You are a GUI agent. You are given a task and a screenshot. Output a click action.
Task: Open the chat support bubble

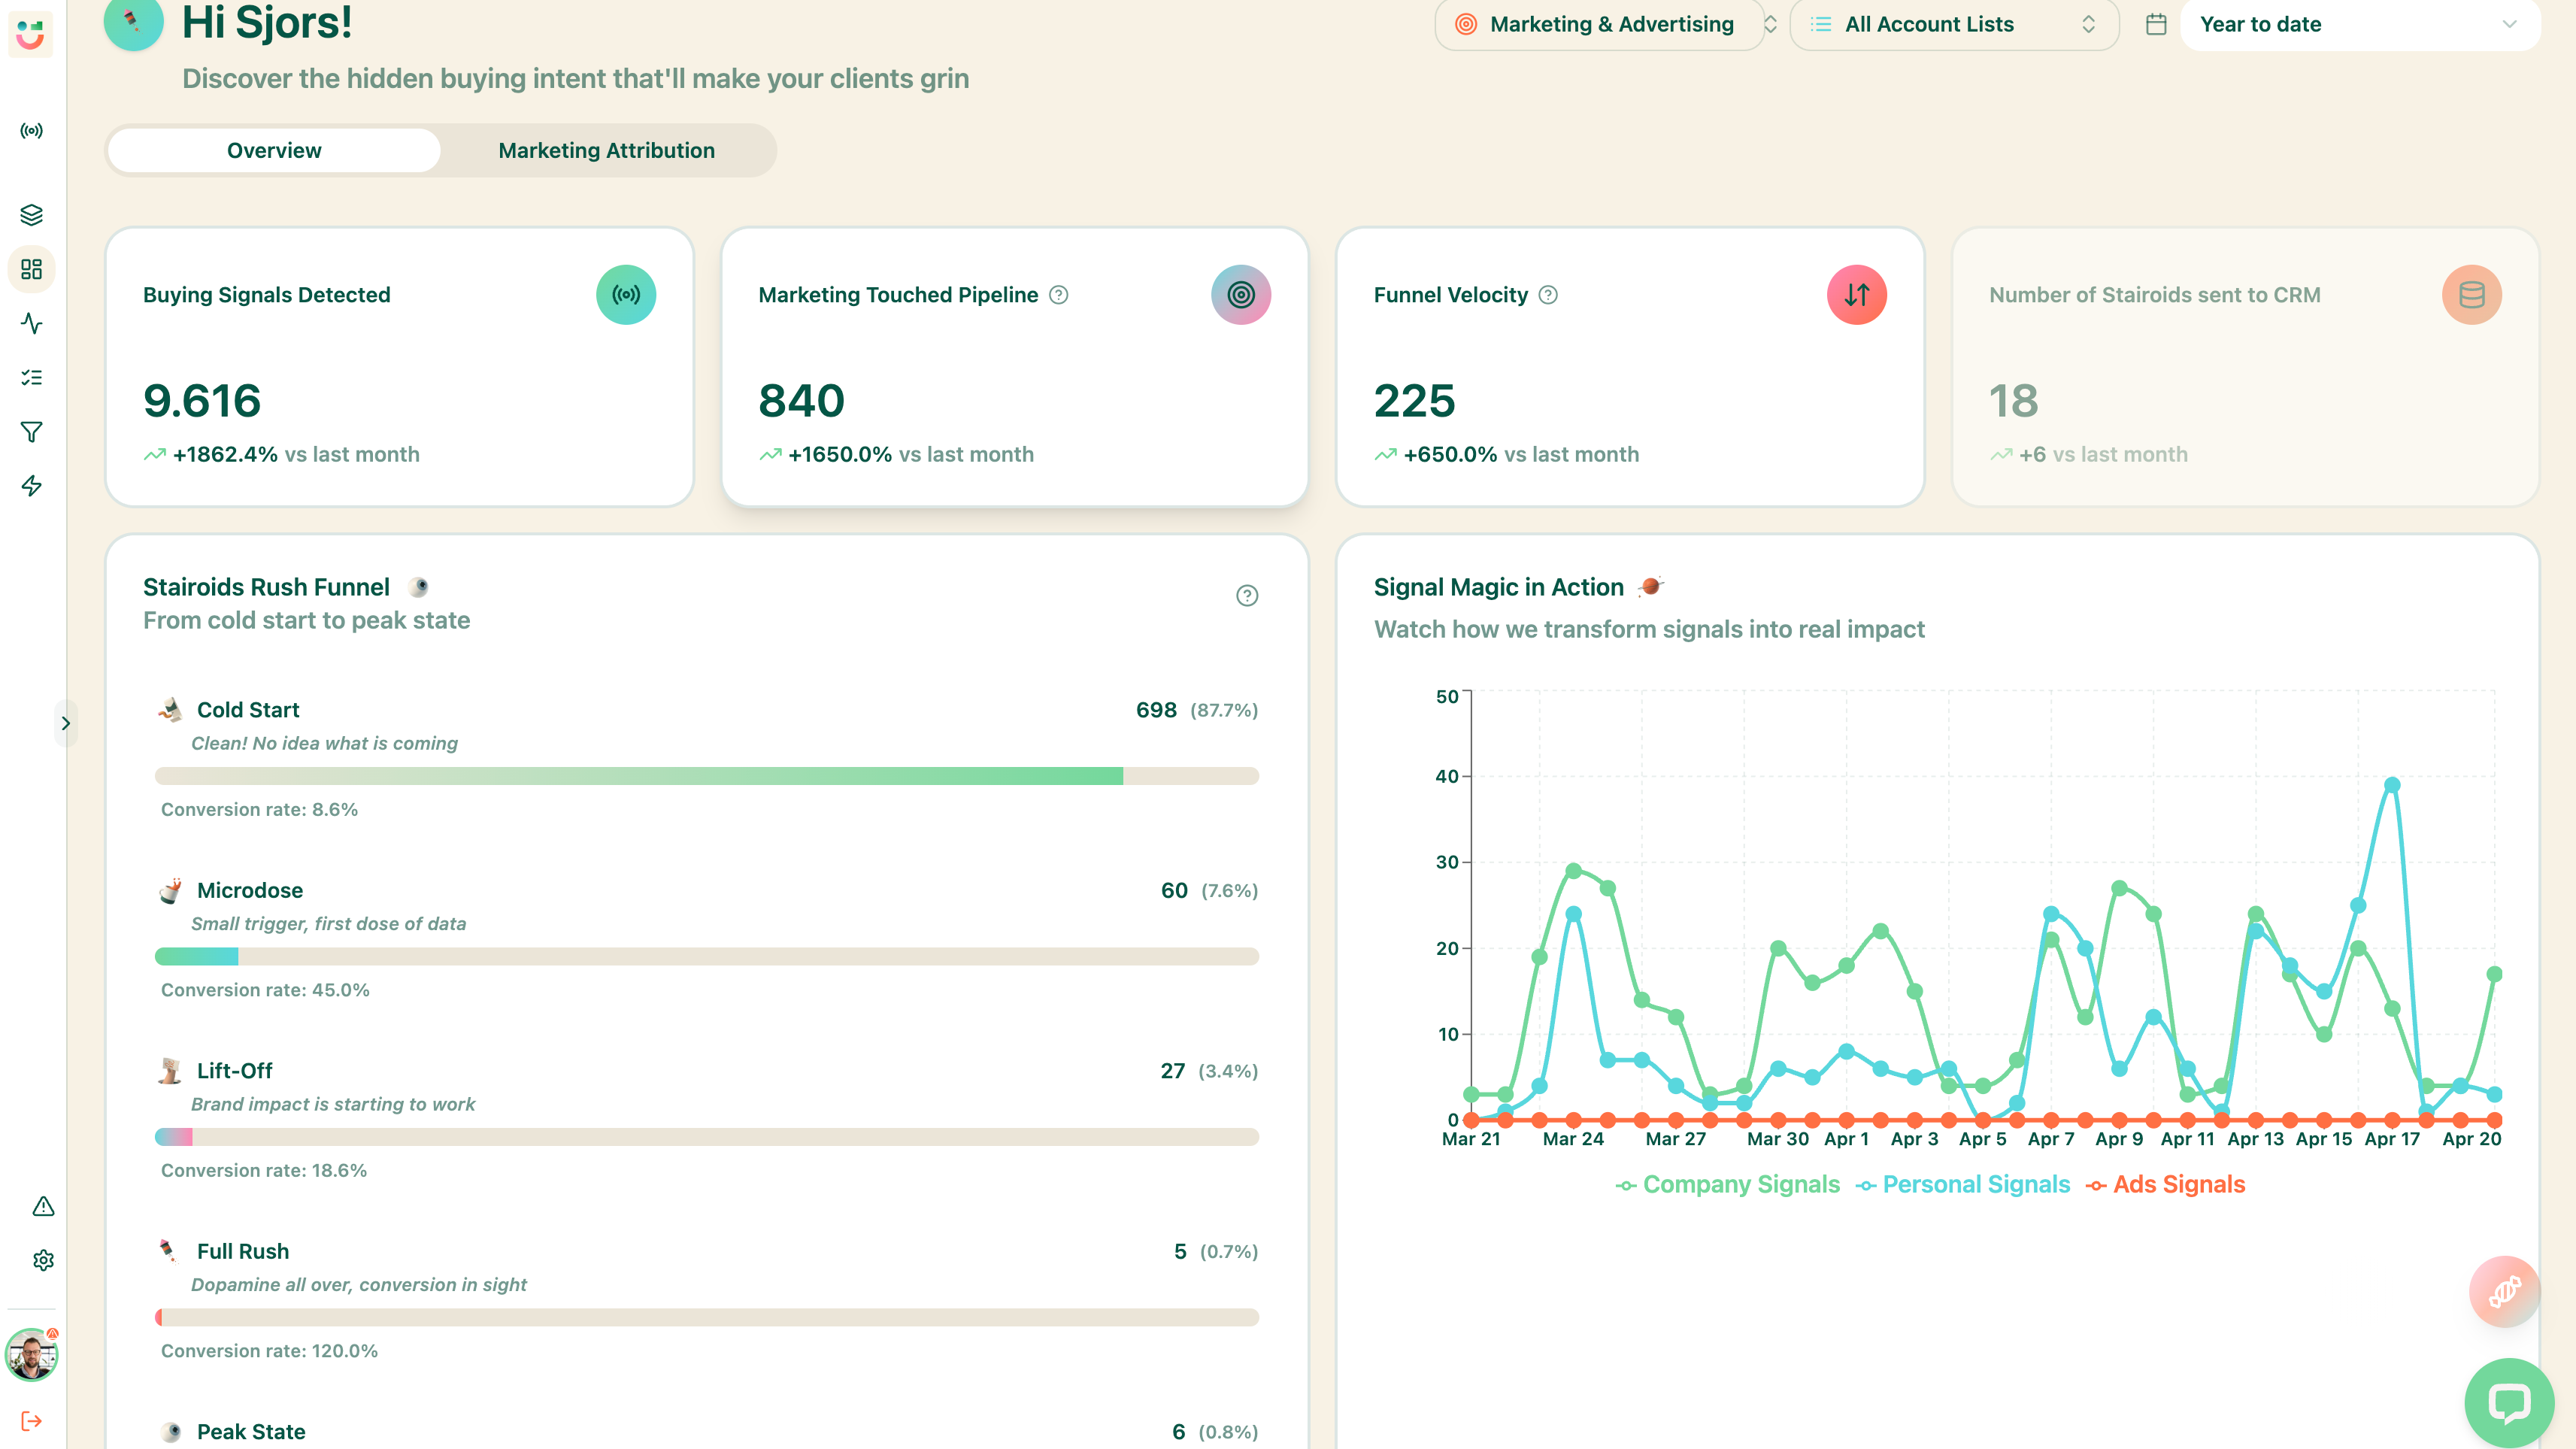2509,1403
